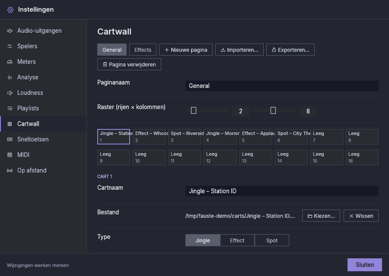Select cart 5 Effect – Applause
Image resolution: width=389 pixels, height=276 pixels.
[x=256, y=137]
